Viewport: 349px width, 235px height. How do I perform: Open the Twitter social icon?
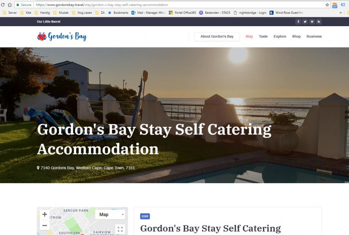click(305, 22)
